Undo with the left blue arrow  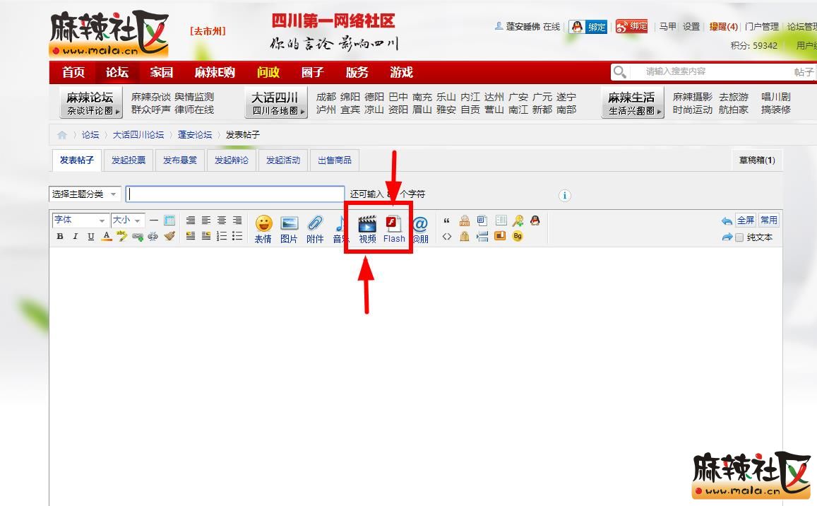click(x=727, y=220)
